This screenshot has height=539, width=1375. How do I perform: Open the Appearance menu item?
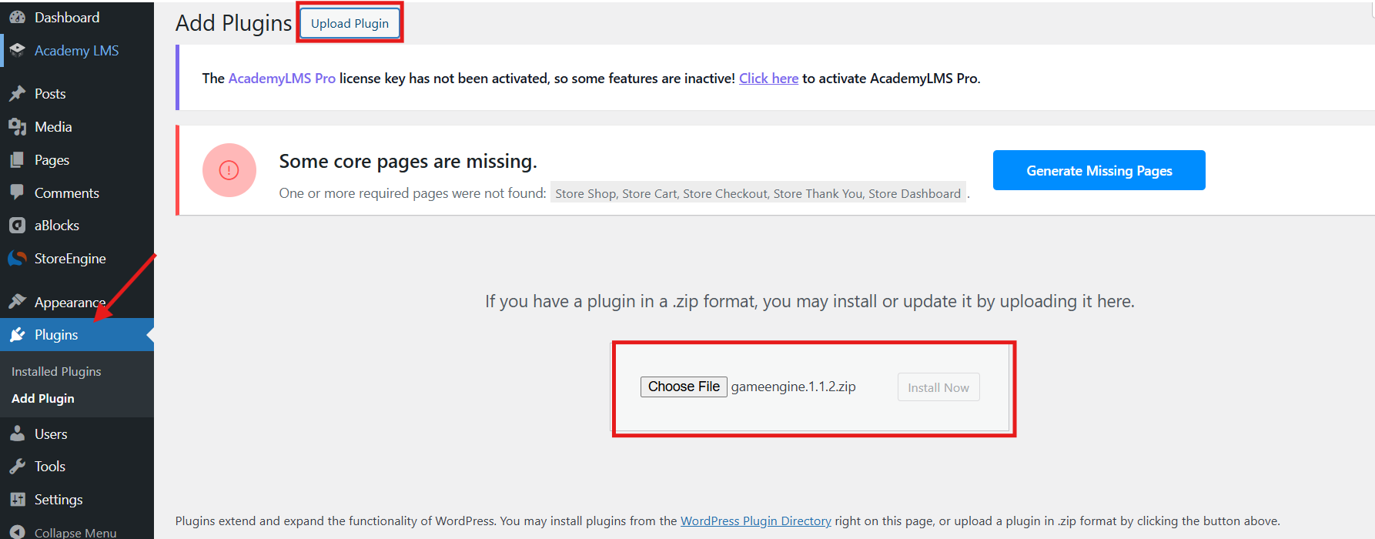coord(77,302)
